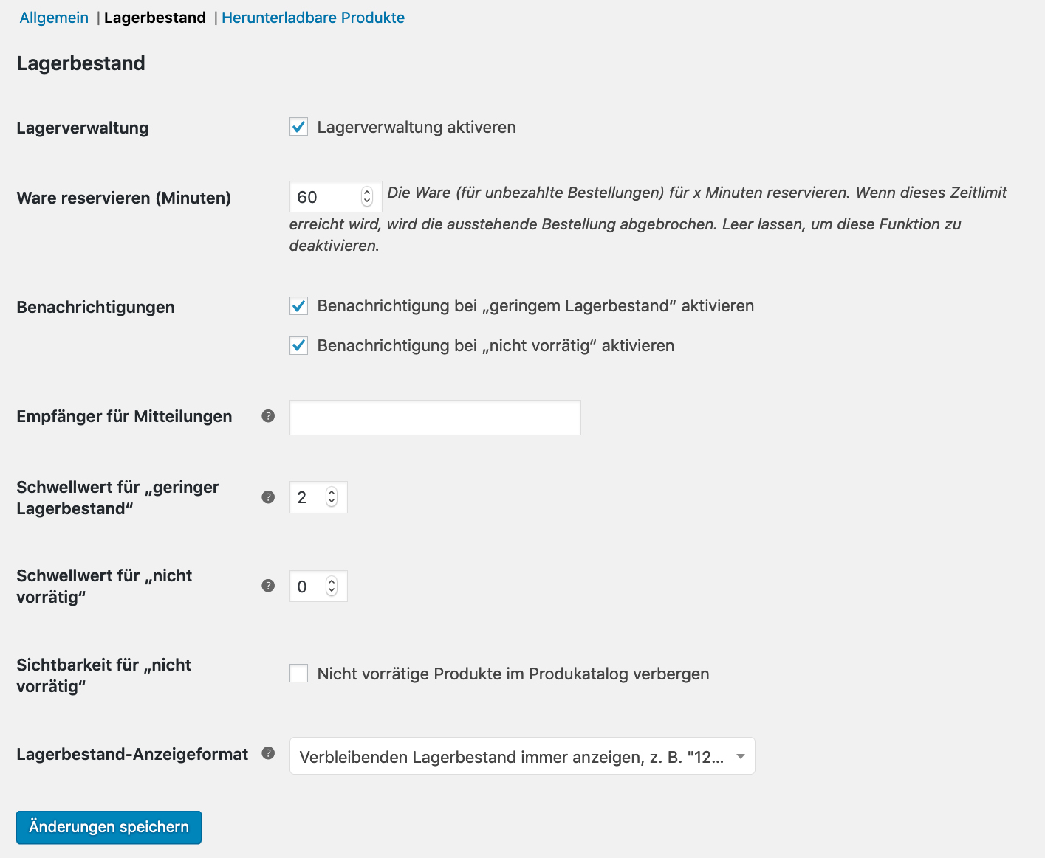Open the Lagerbestand-Anzeigeformat dropdown
This screenshot has width=1045, height=858.
(522, 756)
